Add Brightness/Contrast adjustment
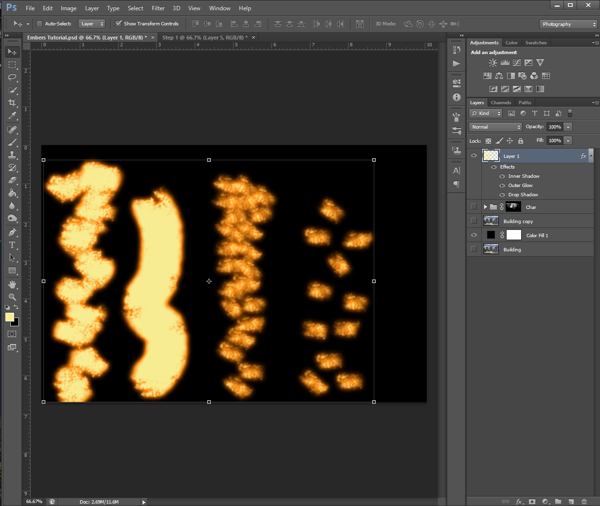 tap(493, 63)
